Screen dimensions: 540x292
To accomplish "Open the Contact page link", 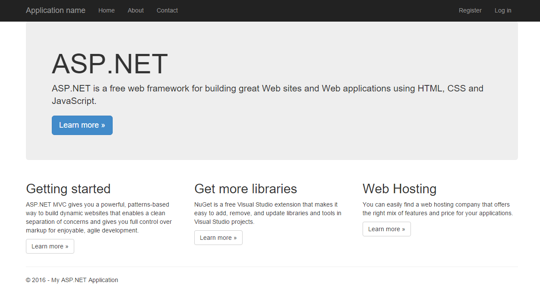I will (x=167, y=10).
